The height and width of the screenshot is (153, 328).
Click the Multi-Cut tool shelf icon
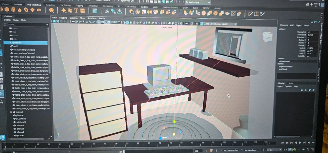coord(250,13)
